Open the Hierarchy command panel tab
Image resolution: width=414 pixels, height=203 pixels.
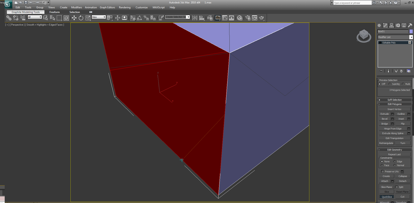click(x=392, y=25)
